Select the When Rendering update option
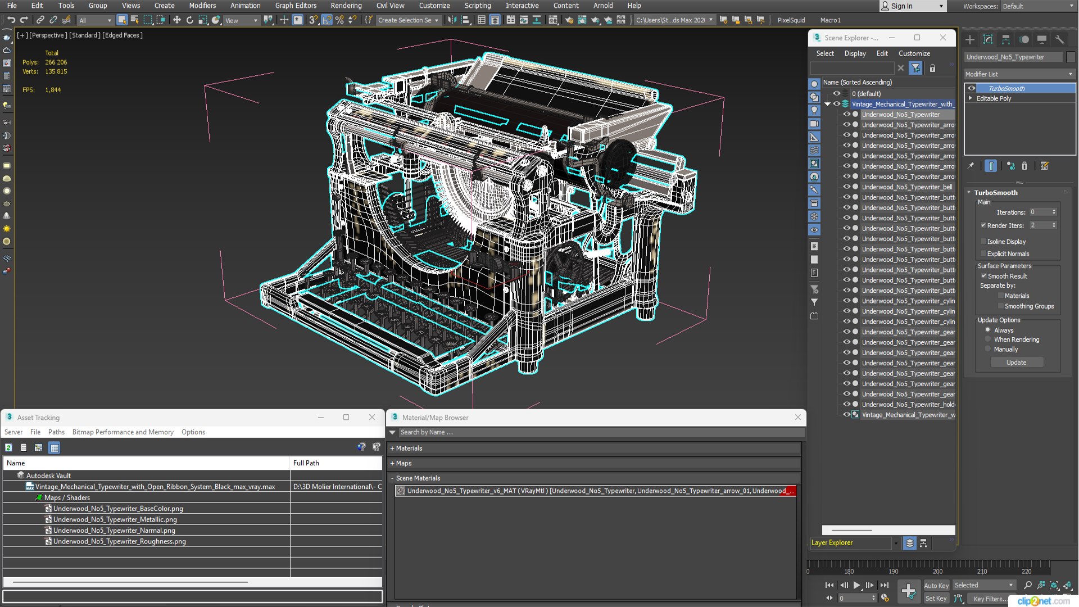 (x=987, y=339)
